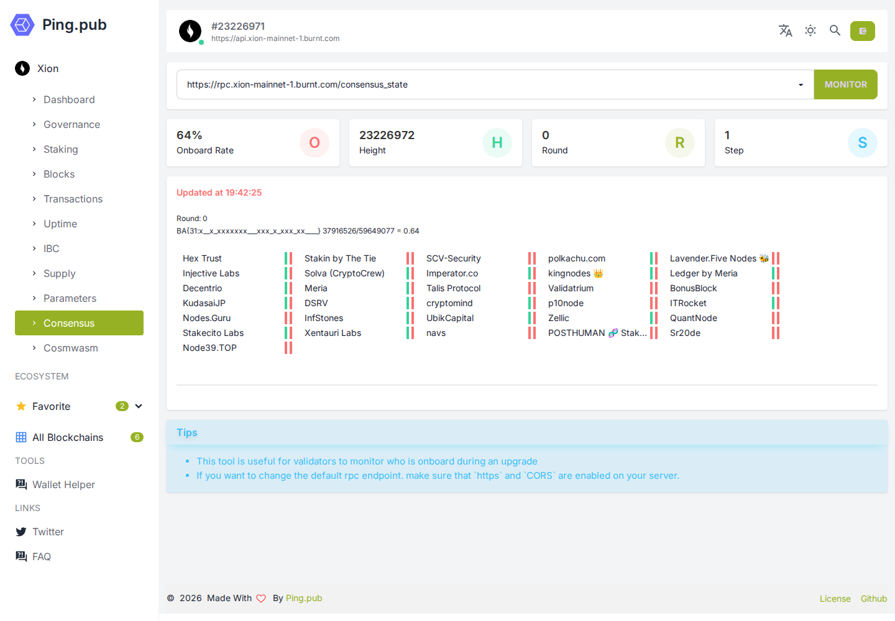This screenshot has height=621, width=895.
Task: Click the Ping.pub hexagon logo
Action: (x=22, y=25)
